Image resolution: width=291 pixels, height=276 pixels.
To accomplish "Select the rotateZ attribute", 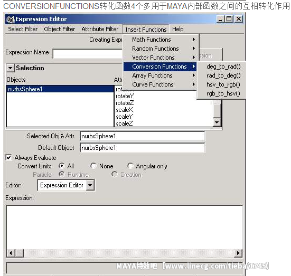I will [x=125, y=103].
